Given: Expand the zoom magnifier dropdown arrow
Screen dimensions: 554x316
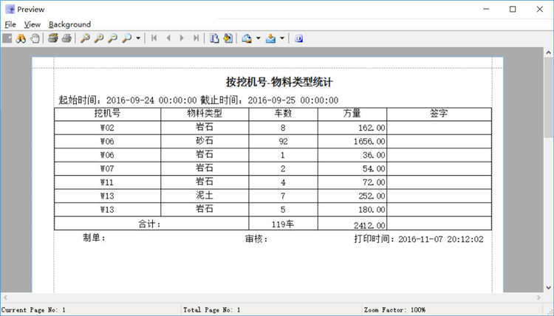Looking at the screenshot, I should [x=138, y=38].
